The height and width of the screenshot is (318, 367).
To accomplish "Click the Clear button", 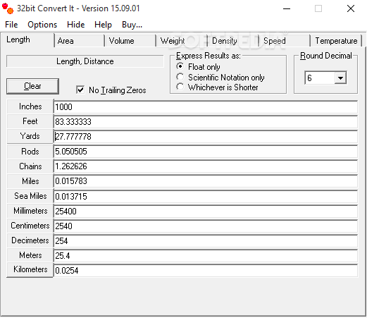I will (x=32, y=86).
